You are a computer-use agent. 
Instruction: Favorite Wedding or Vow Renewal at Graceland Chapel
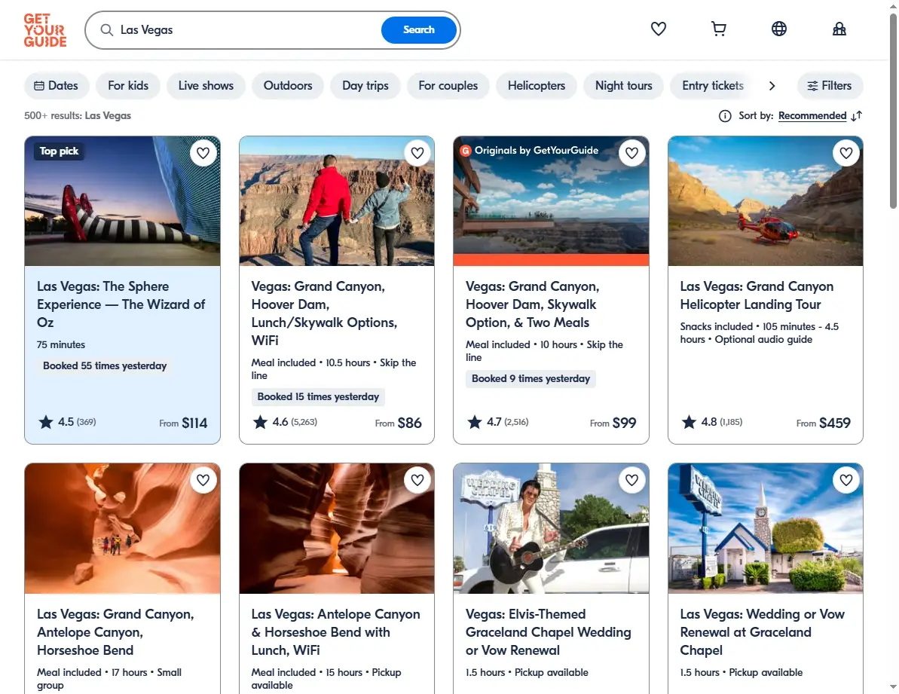(846, 480)
